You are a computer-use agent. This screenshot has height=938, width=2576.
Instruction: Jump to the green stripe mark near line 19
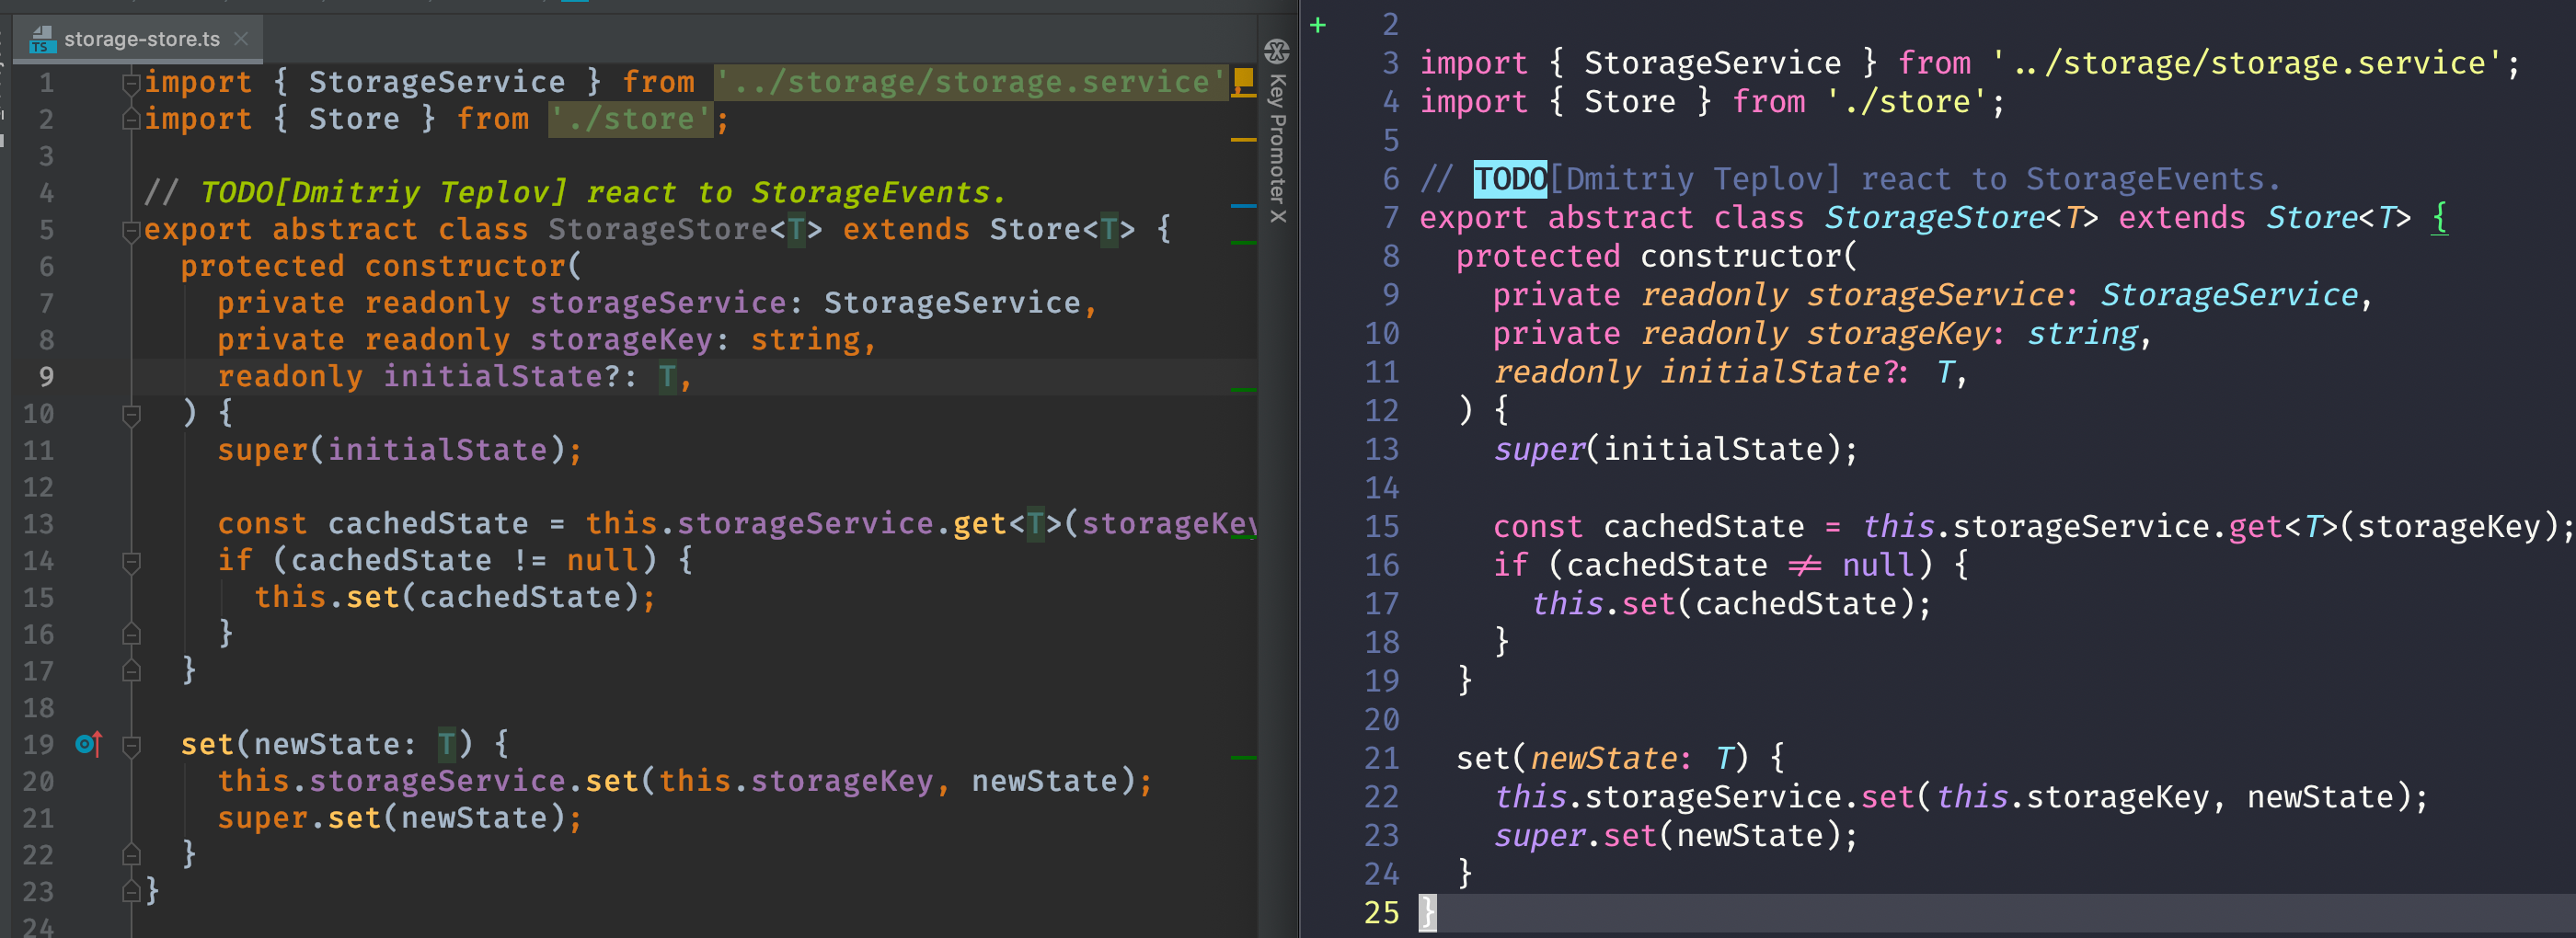1243,758
